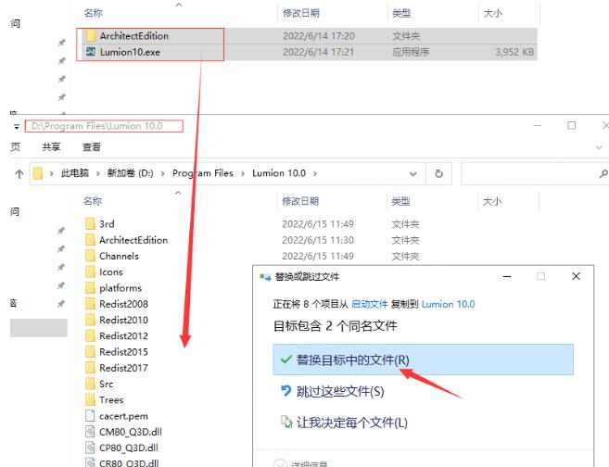
Task: Expand chevron after Lumion 10.0 breadcrumb
Action: pyautogui.click(x=315, y=173)
